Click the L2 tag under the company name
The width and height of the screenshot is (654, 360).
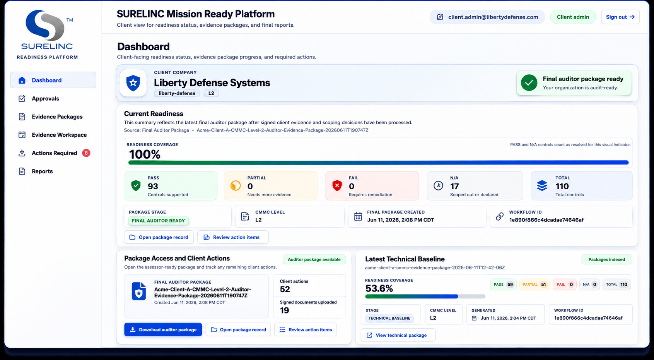[x=211, y=93]
